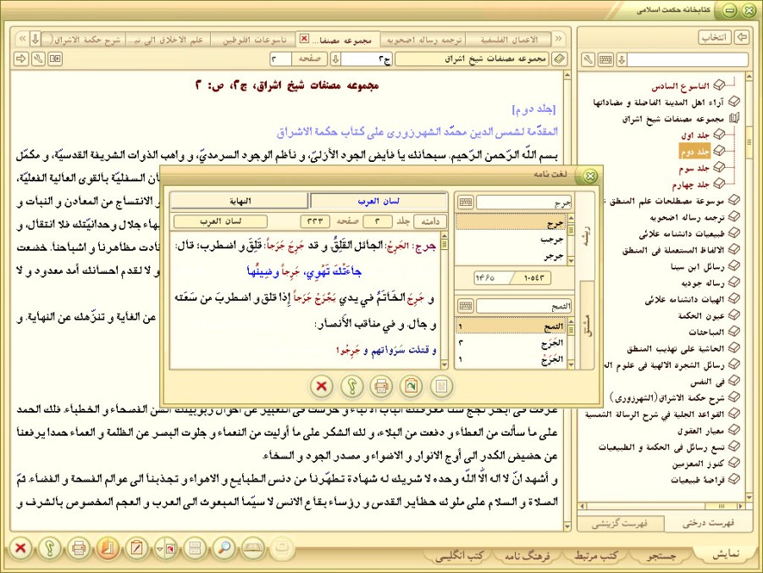The height and width of the screenshot is (573, 763).
Task: Open the كتب انگليسى bottom tab
Action: 459,555
